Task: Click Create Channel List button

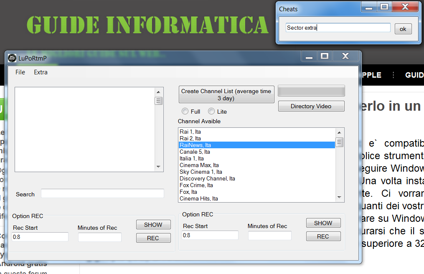Action: coord(226,94)
